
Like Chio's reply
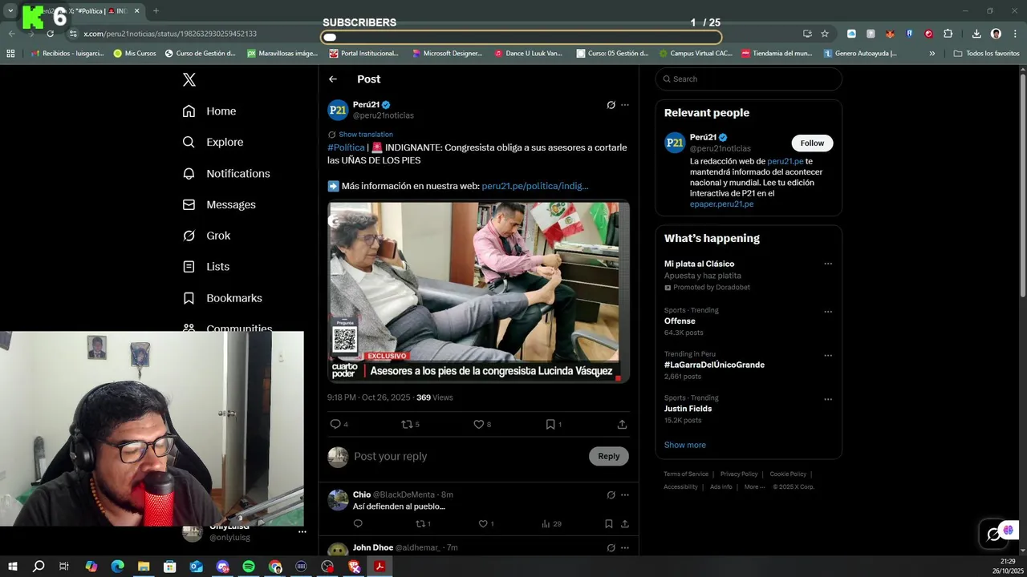point(483,523)
